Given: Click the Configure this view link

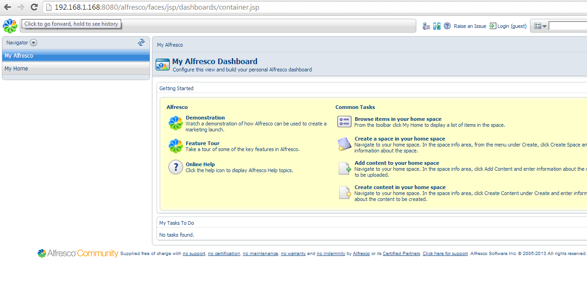Looking at the screenshot, I should [242, 70].
